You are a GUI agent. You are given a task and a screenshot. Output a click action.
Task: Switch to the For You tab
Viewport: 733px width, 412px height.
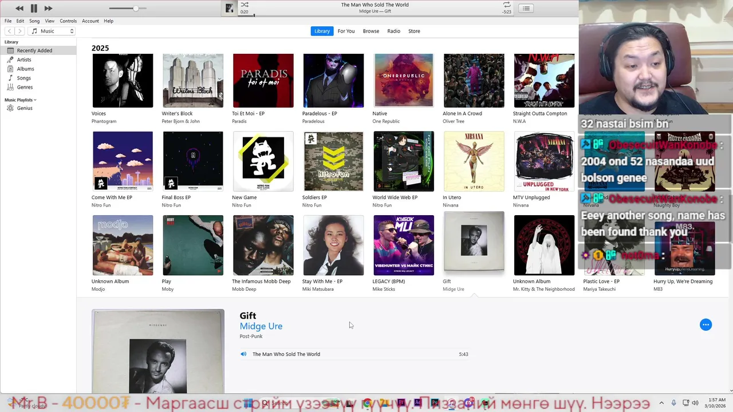pos(346,31)
